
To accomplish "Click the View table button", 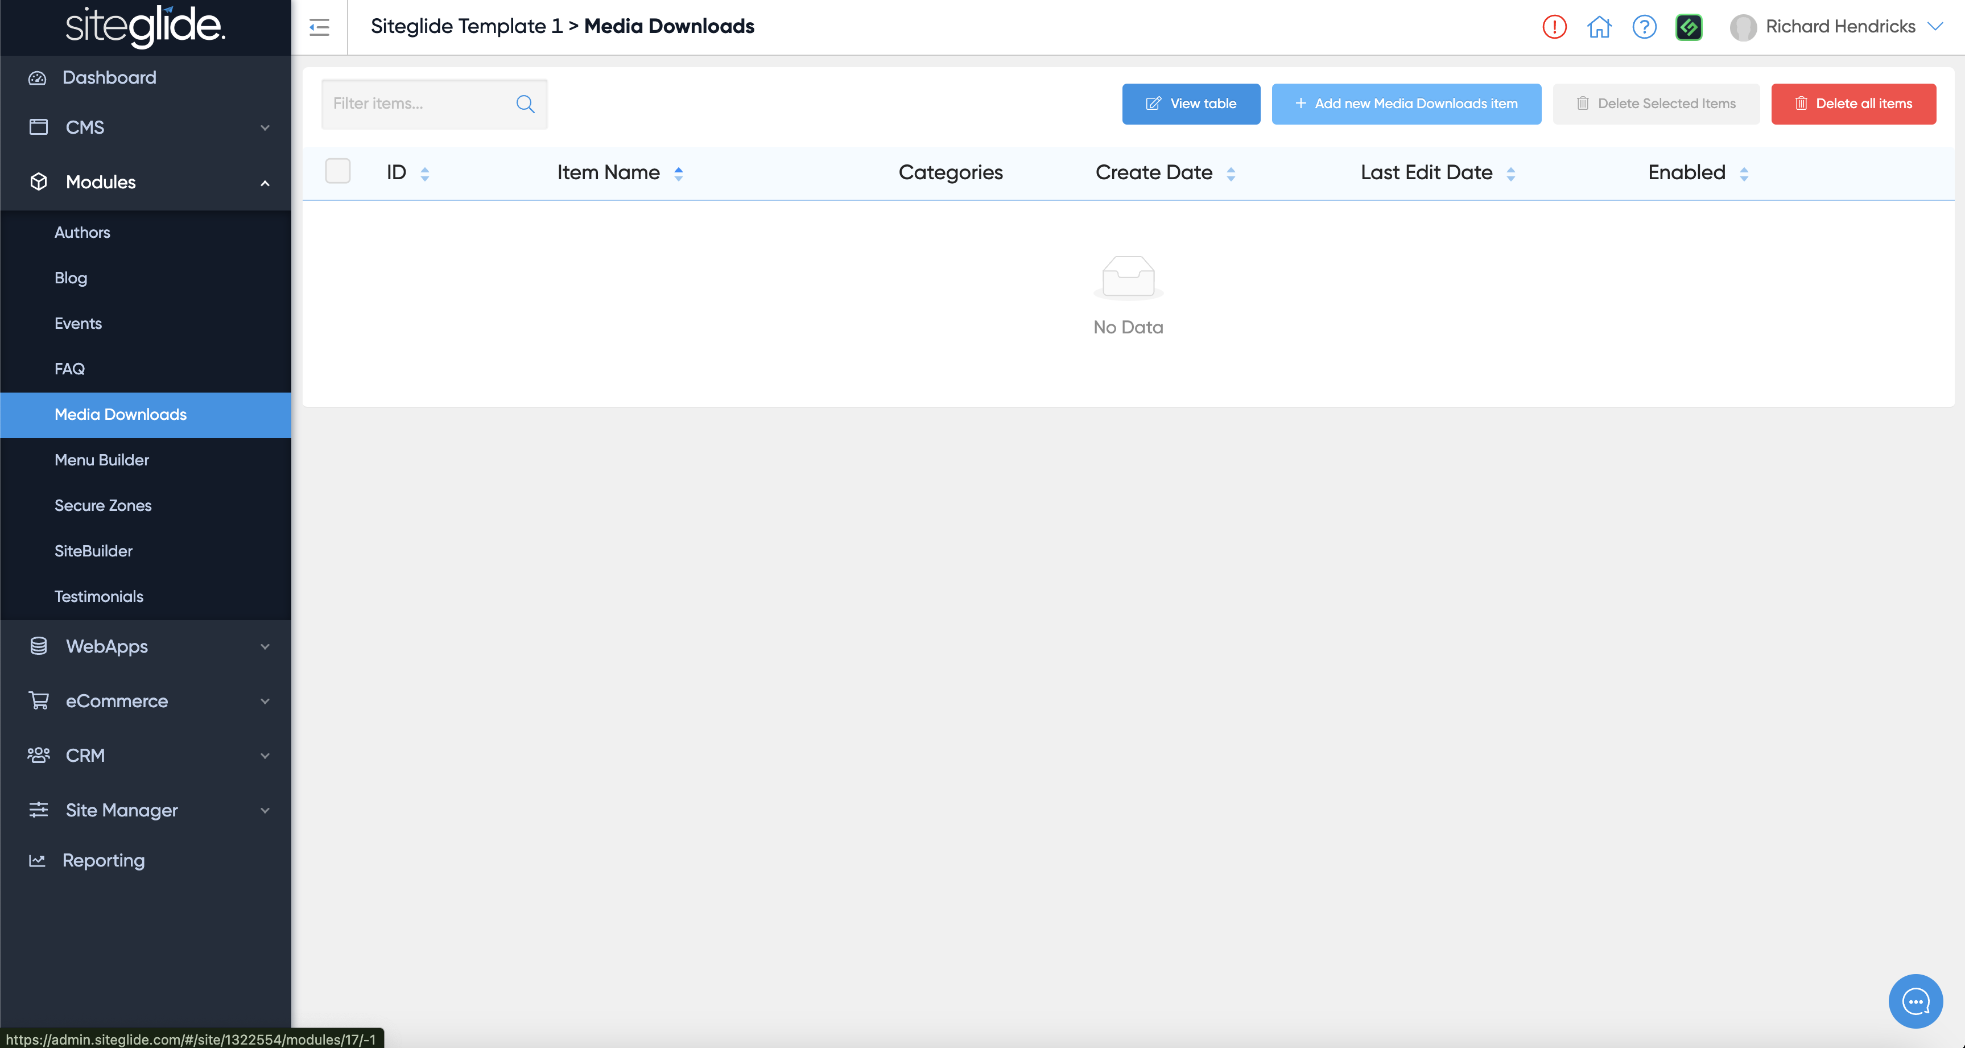I will (x=1191, y=104).
